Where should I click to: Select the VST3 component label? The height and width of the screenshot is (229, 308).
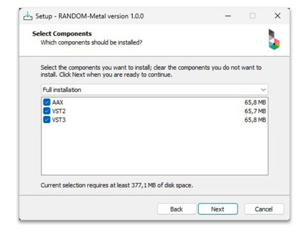[59, 120]
